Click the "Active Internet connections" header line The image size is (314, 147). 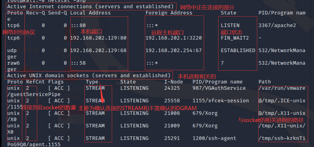click(90, 6)
